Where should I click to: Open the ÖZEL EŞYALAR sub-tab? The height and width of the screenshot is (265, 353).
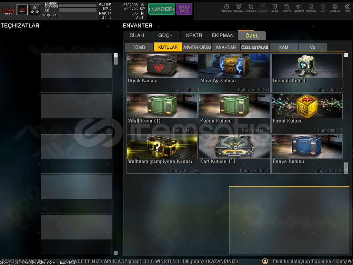(x=255, y=47)
